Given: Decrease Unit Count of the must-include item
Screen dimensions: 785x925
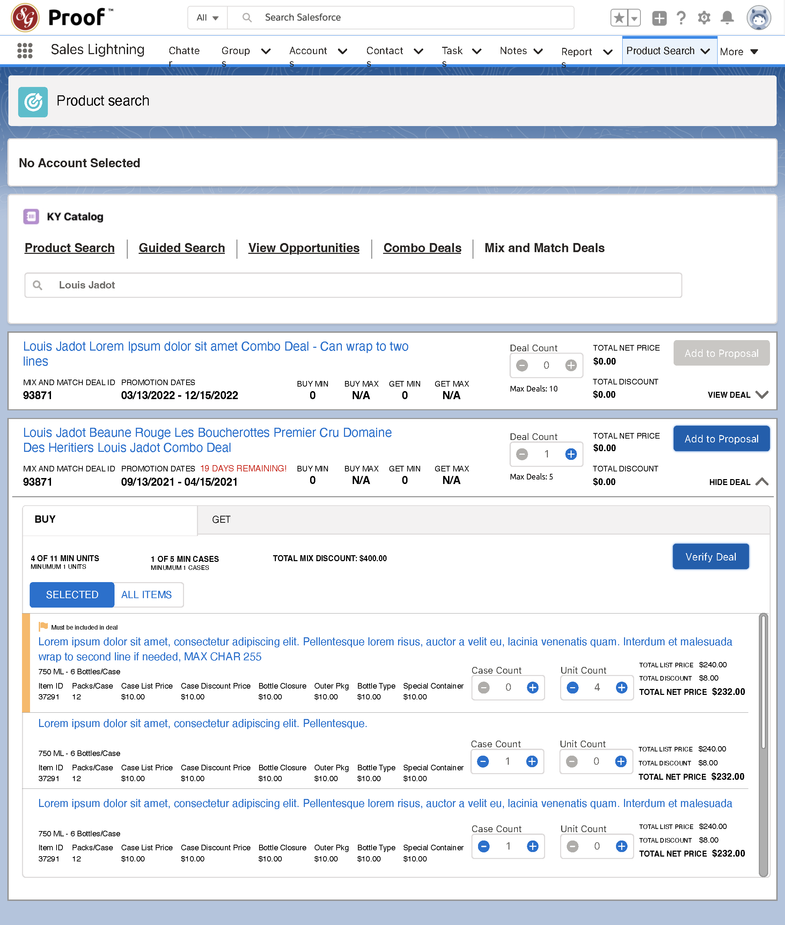Looking at the screenshot, I should [573, 688].
